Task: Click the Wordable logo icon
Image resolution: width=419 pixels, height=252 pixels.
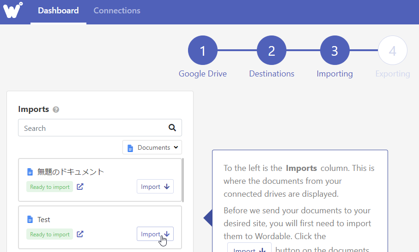Action: click(13, 10)
